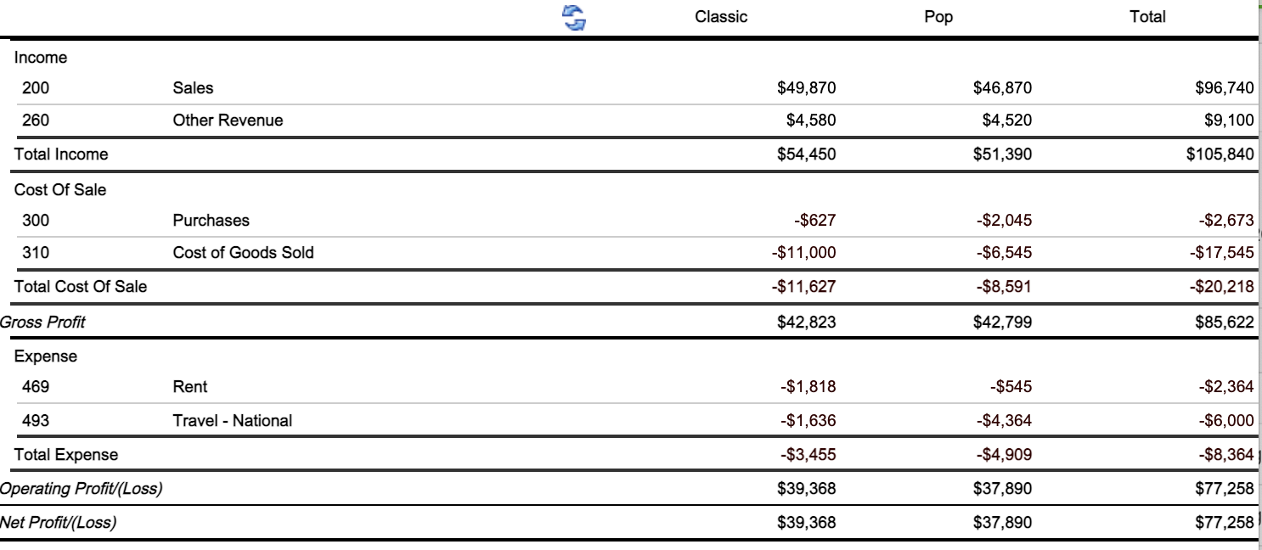Click Classic Cost of Goods Sold -$11,000
Viewport: 1262px width, 550px height.
tap(803, 253)
